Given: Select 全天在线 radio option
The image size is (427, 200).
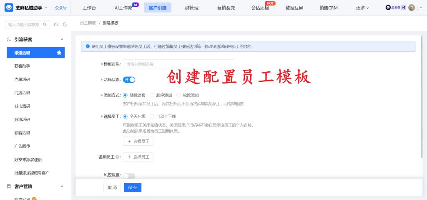Looking at the screenshot, I should (x=125, y=116).
